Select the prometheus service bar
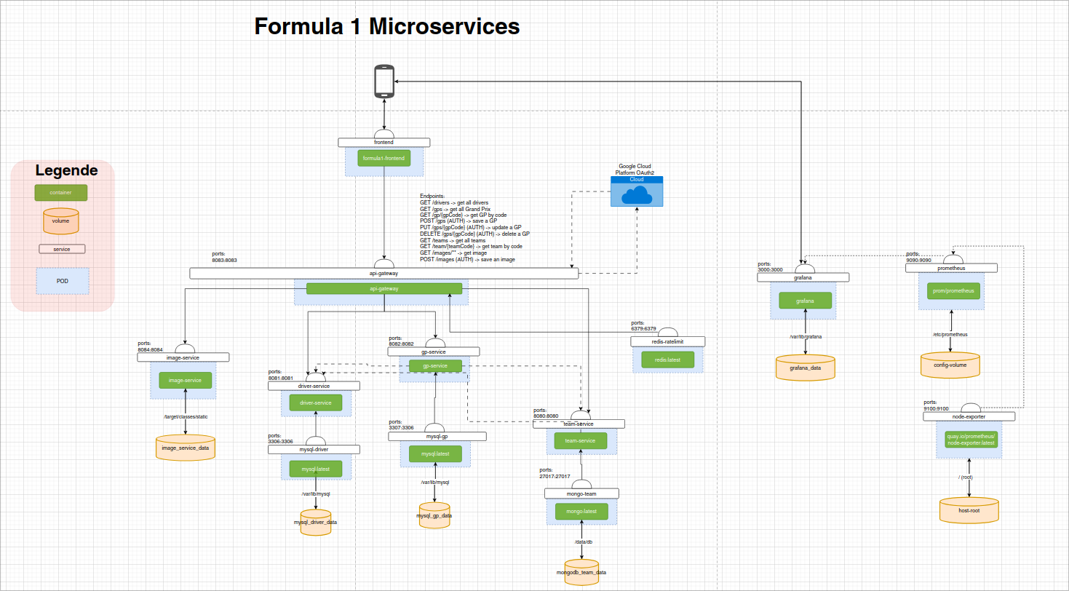This screenshot has height=591, width=1069. click(951, 268)
